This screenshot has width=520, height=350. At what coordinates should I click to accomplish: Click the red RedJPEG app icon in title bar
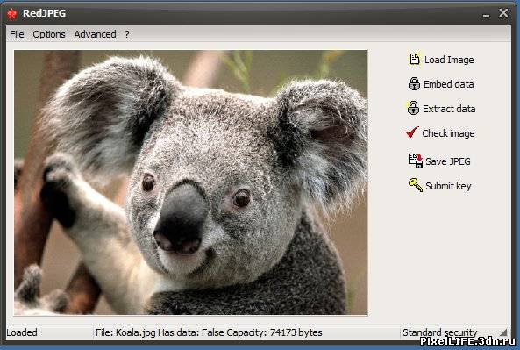click(x=12, y=14)
